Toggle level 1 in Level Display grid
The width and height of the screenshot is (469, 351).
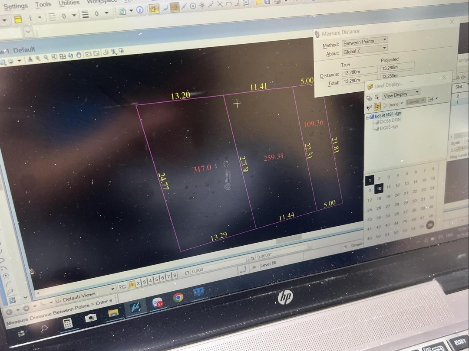click(370, 180)
